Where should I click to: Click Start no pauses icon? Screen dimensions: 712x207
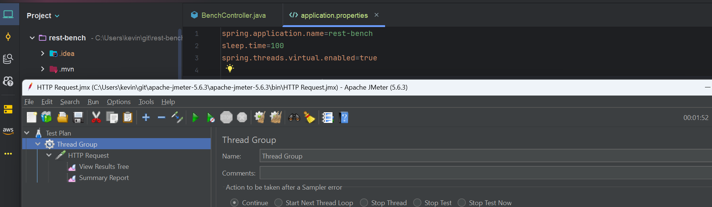tap(211, 118)
